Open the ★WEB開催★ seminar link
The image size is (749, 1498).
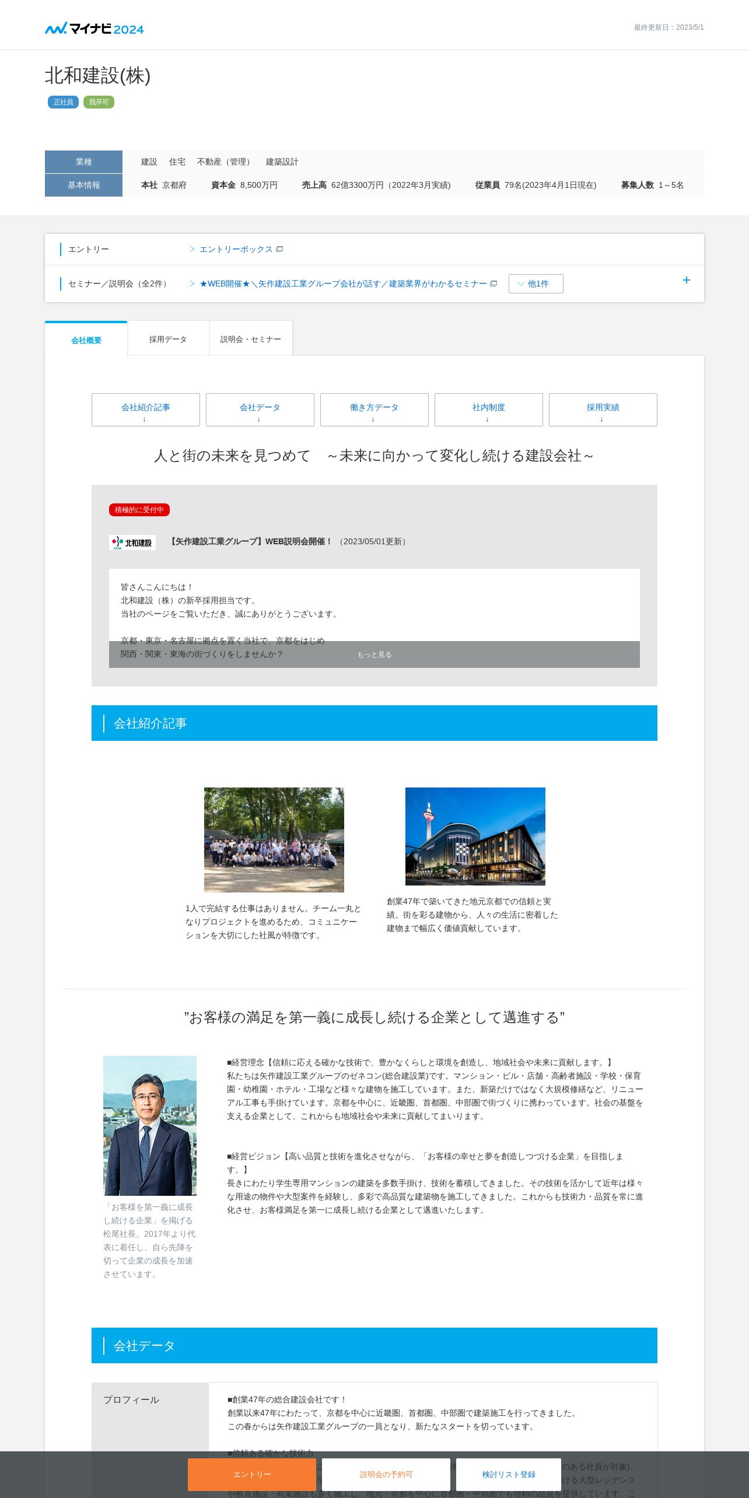[343, 283]
